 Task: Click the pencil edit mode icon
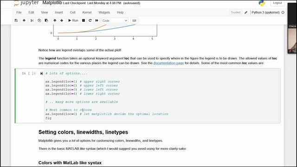point(246,13)
